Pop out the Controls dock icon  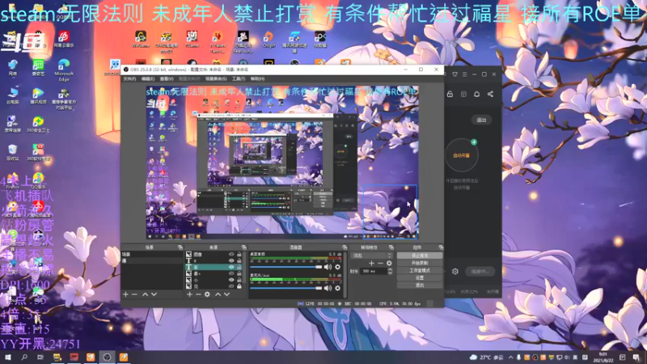pos(441,248)
